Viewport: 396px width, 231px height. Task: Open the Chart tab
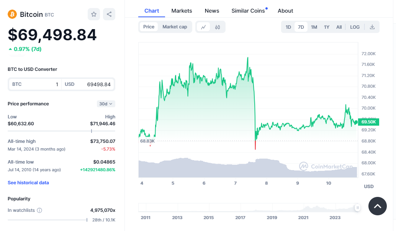pos(152,11)
